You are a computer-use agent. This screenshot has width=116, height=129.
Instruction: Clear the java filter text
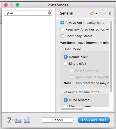(x=49, y=13)
